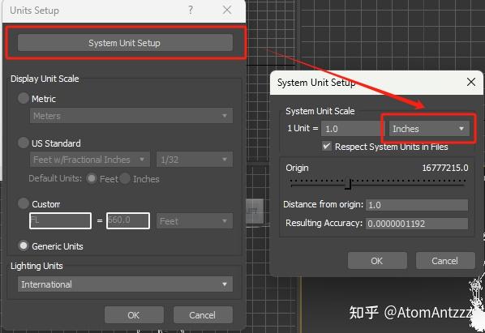The image size is (485, 333).
Task: Click the help question mark icon
Action: pos(191,11)
